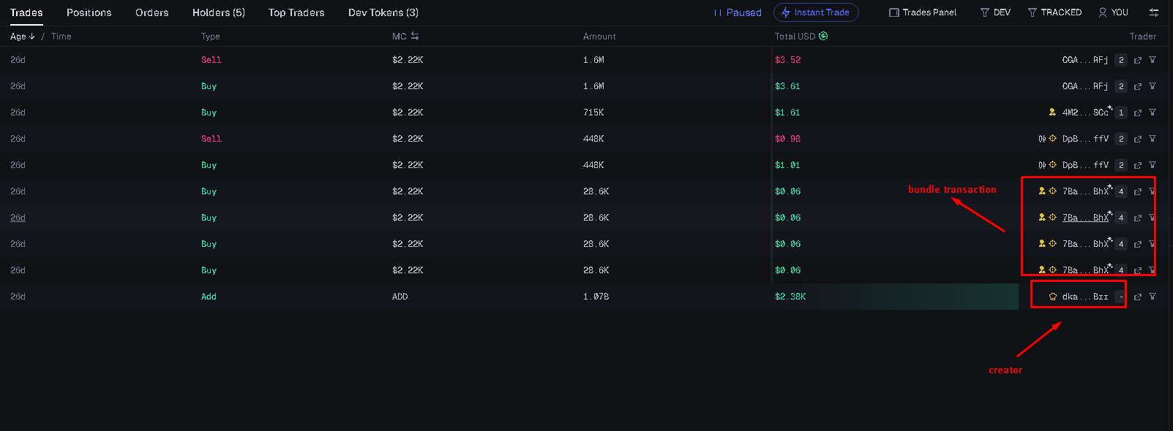Open CGA...RFj sell trade in explorer
Image resolution: width=1173 pixels, height=431 pixels.
tap(1138, 60)
